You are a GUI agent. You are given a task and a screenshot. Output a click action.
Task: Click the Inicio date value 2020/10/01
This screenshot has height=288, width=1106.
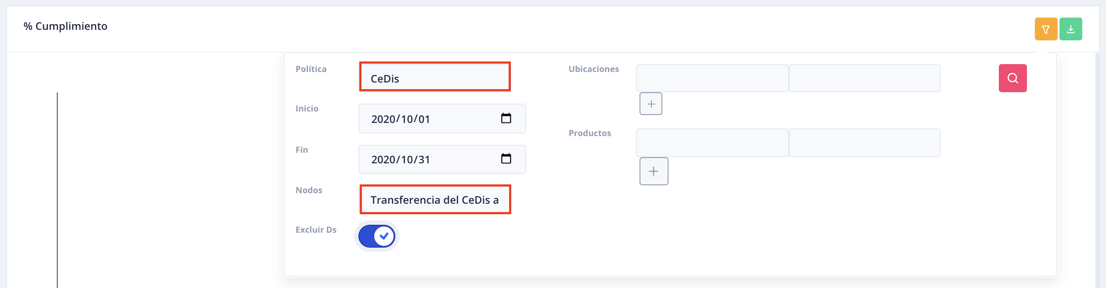401,119
